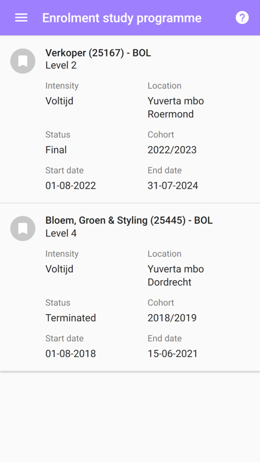Click the bookmark icon beside Verkoper programme
Screen dimensions: 260x462
pyautogui.click(x=23, y=61)
